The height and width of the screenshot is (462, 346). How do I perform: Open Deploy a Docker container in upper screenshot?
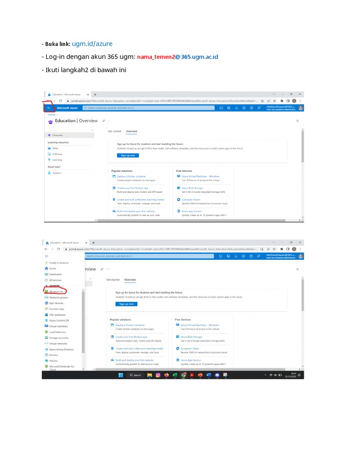[131, 176]
